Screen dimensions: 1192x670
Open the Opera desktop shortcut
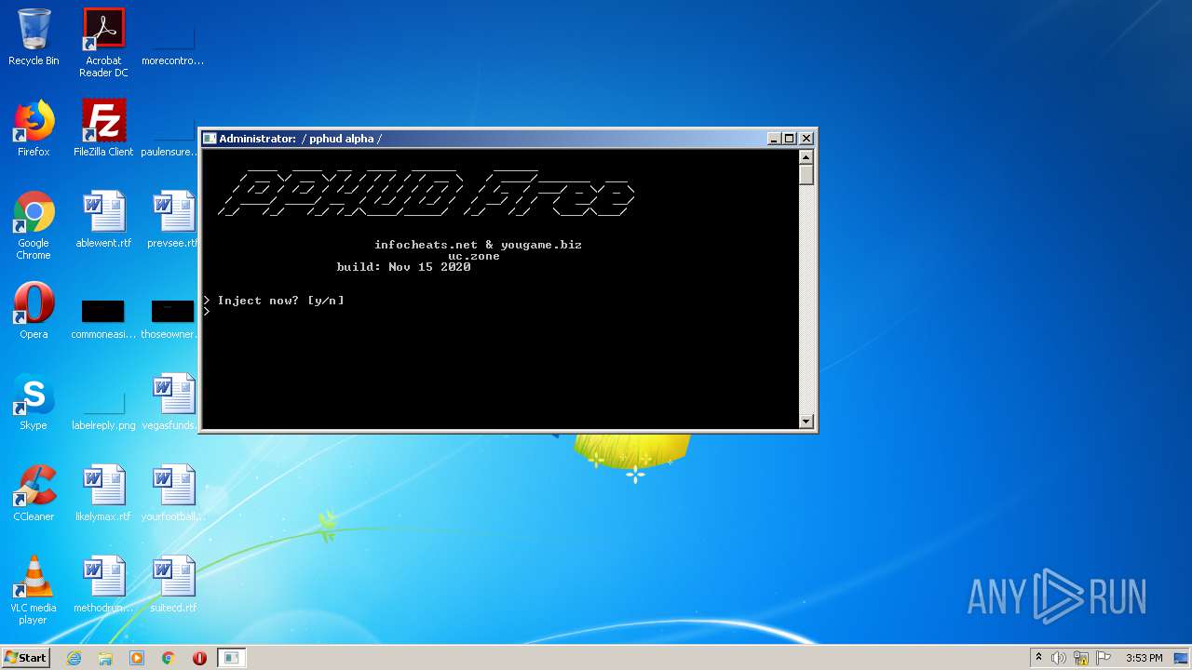(x=34, y=311)
